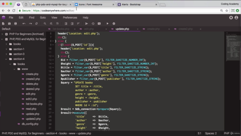Close the create2.php editor tab
241x136 pixels.
click(x=200, y=29)
